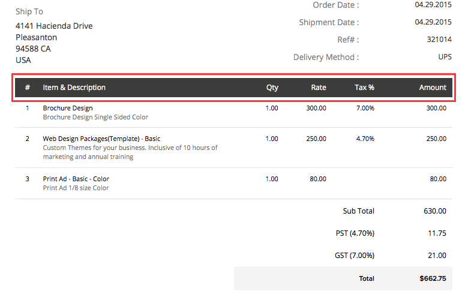Click the 7.00% tax value for Brochure Design
Screen dimensions: 468x297
[x=365, y=108]
